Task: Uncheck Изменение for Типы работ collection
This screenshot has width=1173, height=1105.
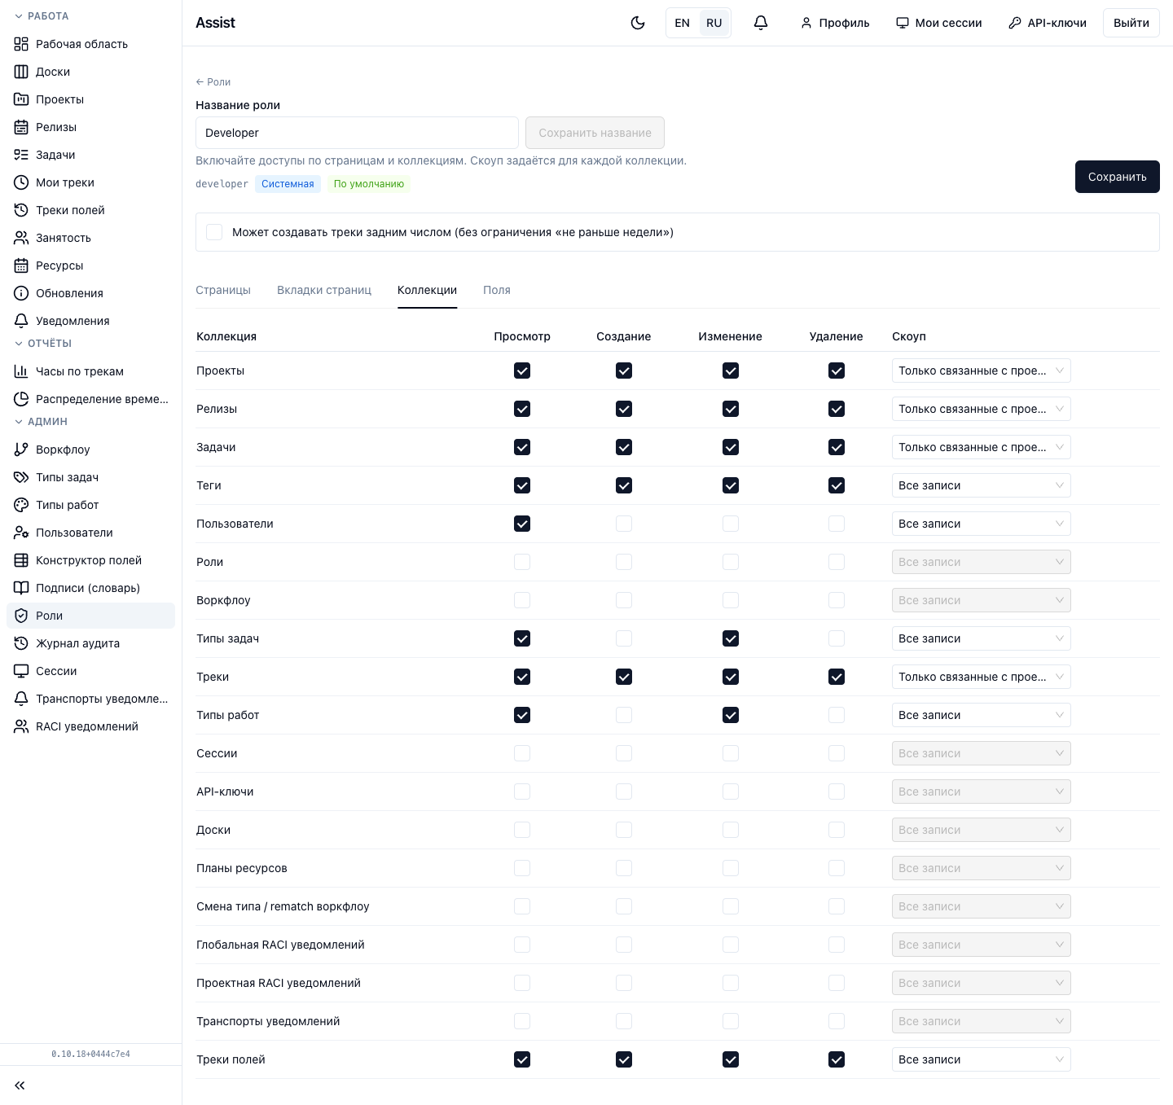Action: tap(731, 715)
